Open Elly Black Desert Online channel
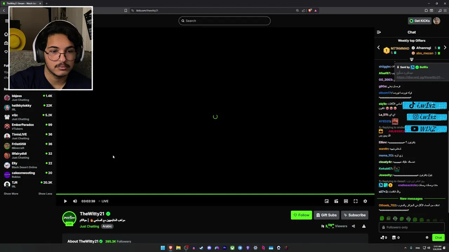 [28, 165]
